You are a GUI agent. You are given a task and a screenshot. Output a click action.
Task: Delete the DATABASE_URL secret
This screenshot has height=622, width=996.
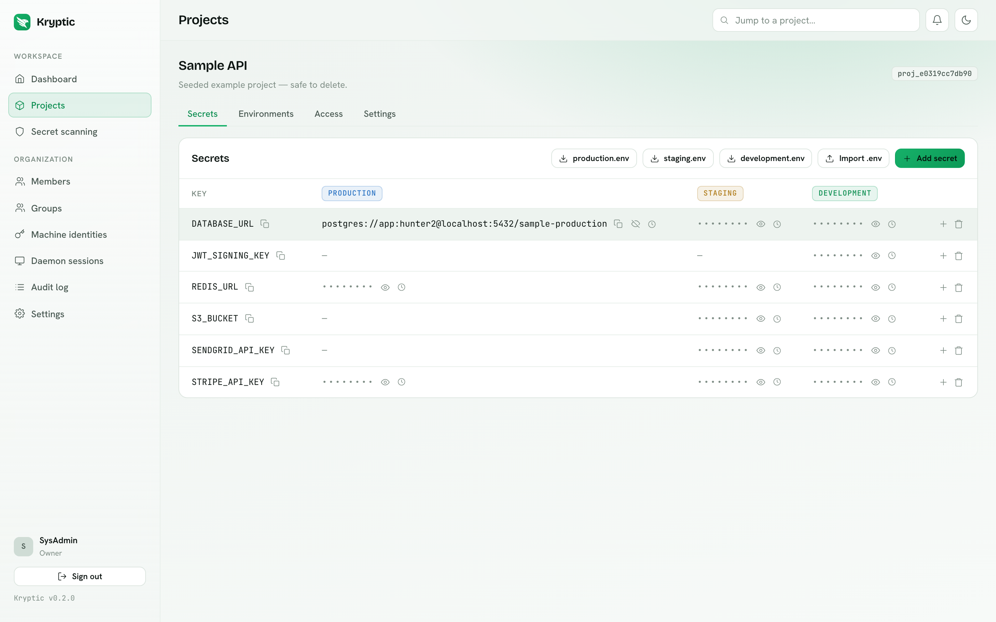point(959,224)
